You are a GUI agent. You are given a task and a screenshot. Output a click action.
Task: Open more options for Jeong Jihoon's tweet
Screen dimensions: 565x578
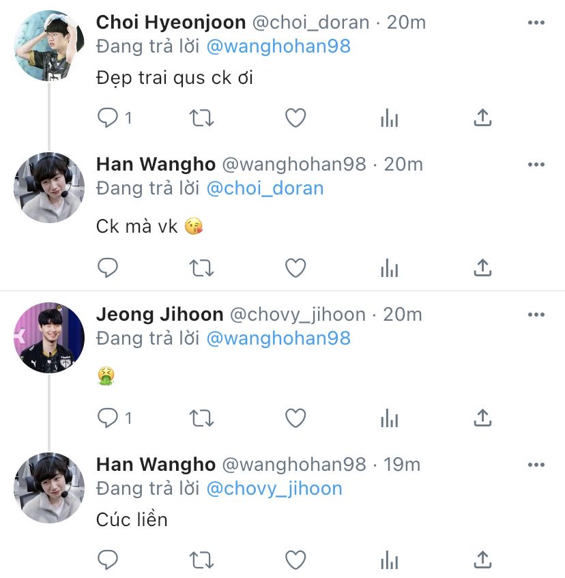pos(536,315)
